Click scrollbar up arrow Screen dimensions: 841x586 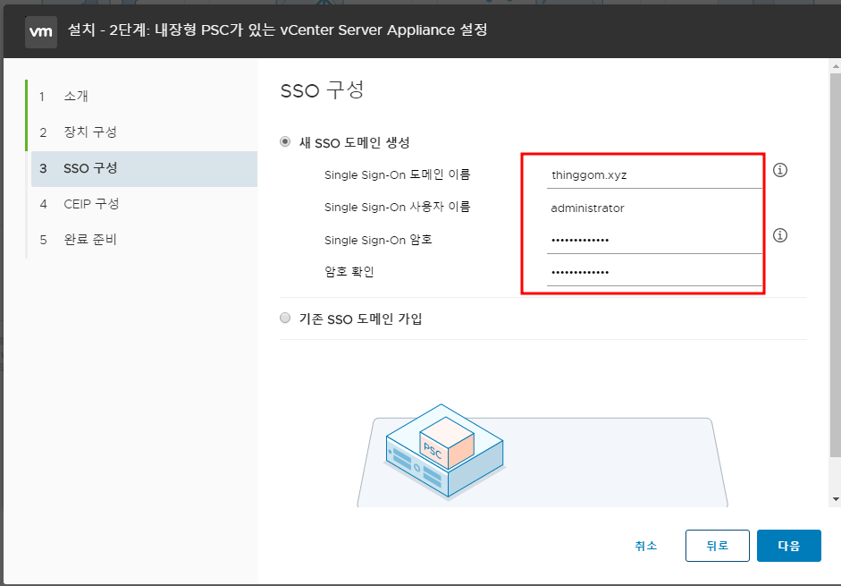point(835,66)
